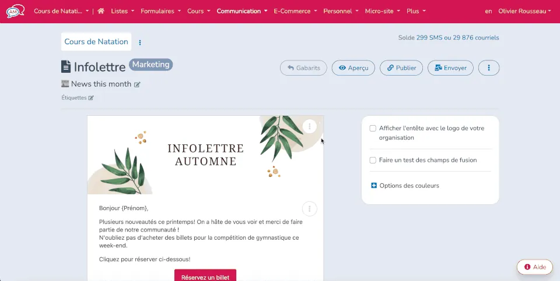Click the Infolettre document icon
The height and width of the screenshot is (281, 560).
point(66,66)
